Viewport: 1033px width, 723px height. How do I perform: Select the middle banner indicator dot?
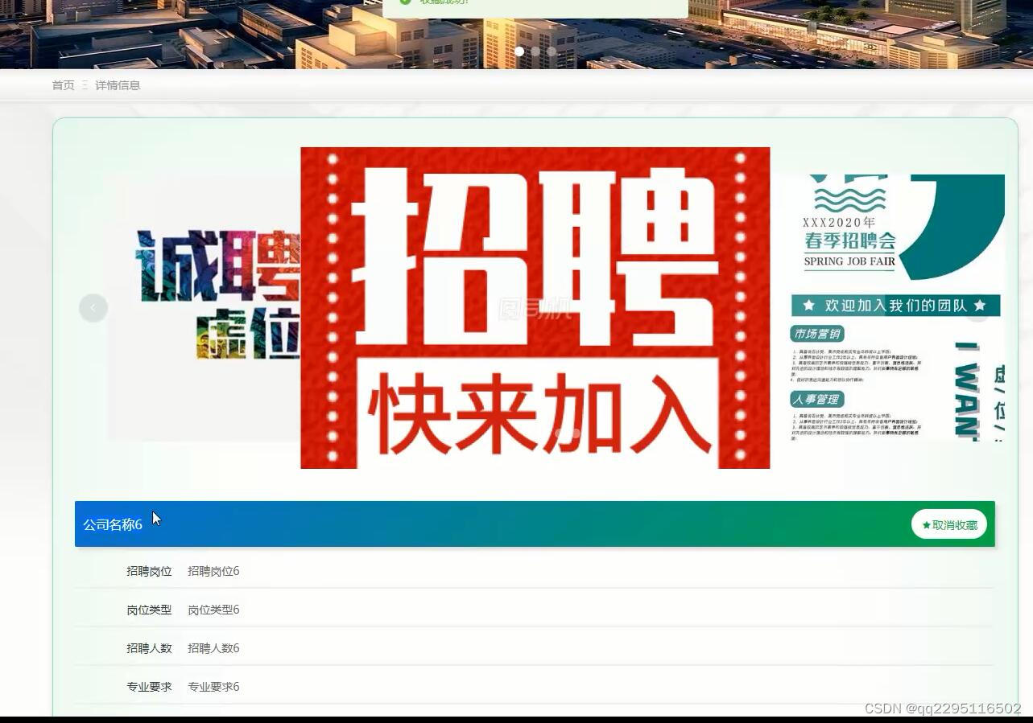(x=535, y=51)
